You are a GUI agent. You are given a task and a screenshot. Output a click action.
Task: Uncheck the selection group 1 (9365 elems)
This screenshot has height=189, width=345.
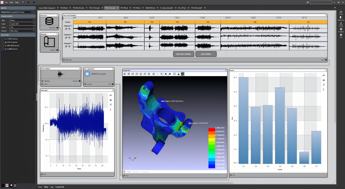click(x=3, y=39)
